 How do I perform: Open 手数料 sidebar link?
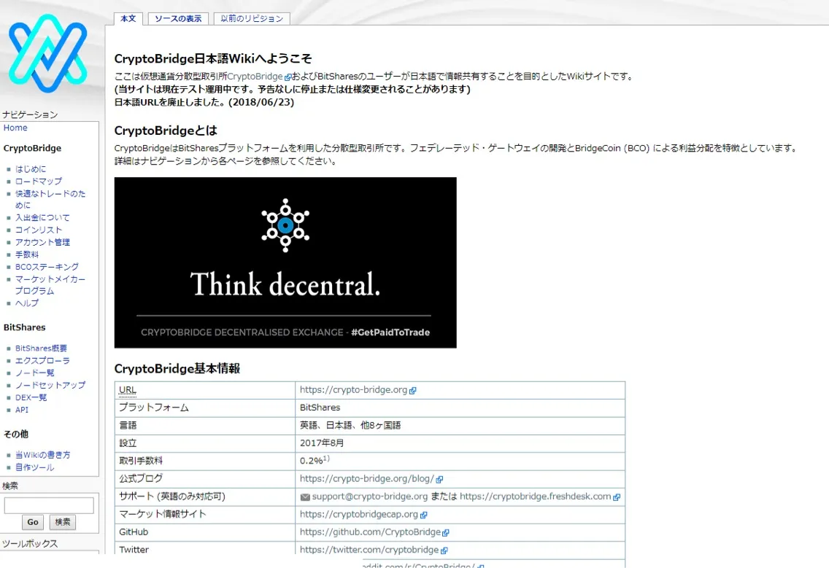point(27,254)
